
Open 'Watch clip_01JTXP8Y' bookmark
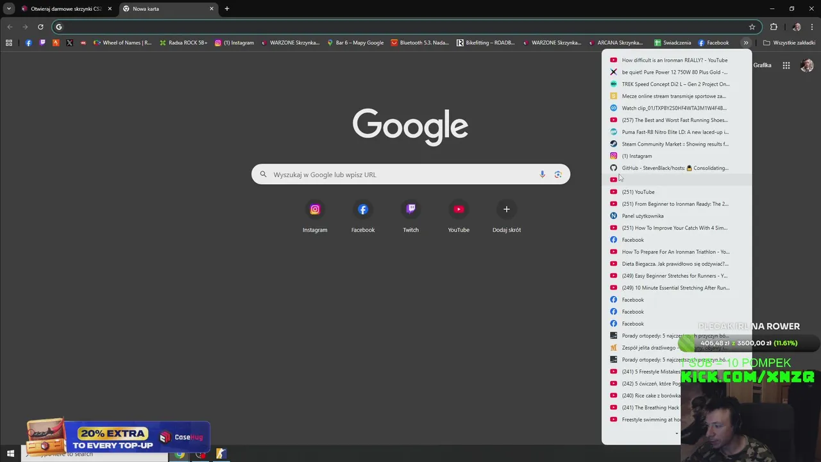(x=677, y=108)
